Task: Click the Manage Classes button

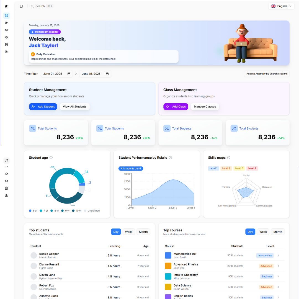Action: click(x=205, y=107)
